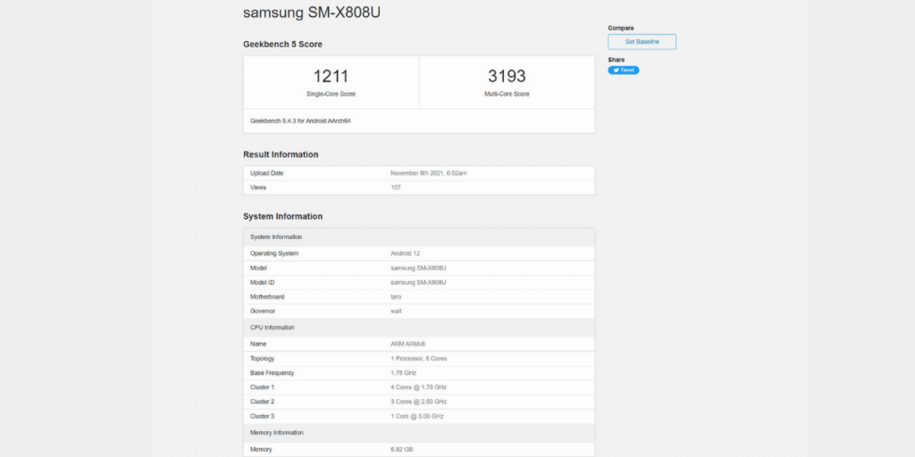This screenshot has width=915, height=457.
Task: Click the System Information section heading above the table
Action: pyautogui.click(x=283, y=216)
